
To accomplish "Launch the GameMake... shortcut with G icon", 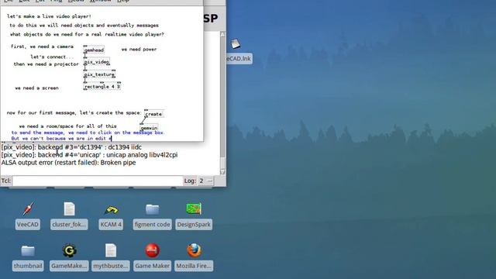I will [69, 257].
